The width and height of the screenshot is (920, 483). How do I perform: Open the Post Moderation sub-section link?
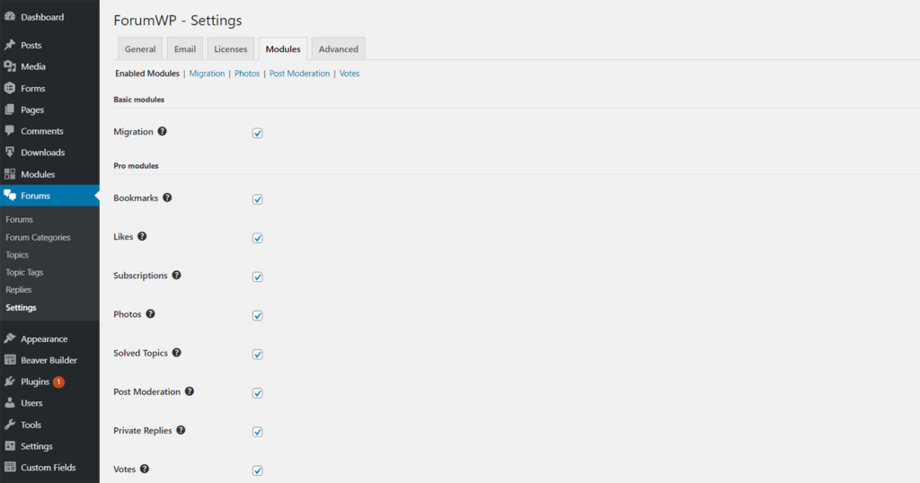pyautogui.click(x=299, y=74)
